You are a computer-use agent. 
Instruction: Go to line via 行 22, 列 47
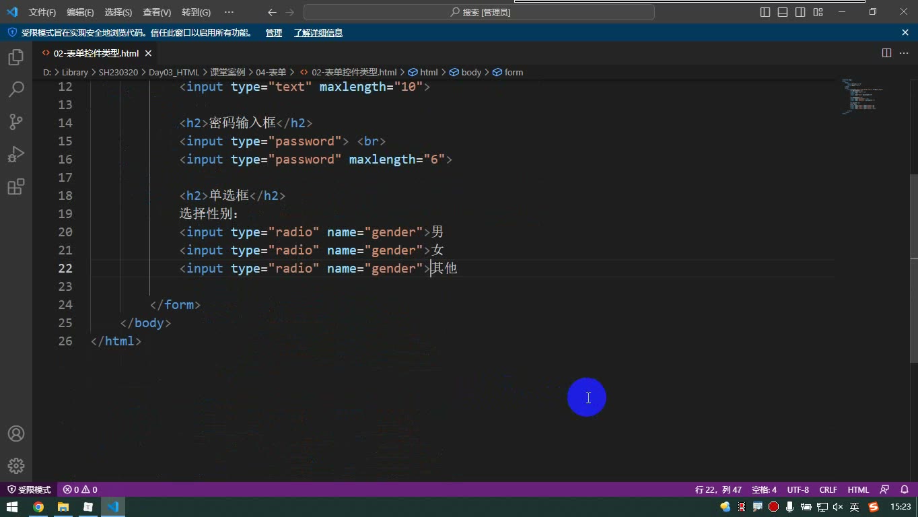[718, 490]
